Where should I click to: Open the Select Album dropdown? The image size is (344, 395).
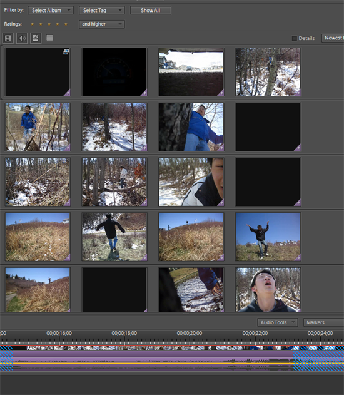click(51, 10)
